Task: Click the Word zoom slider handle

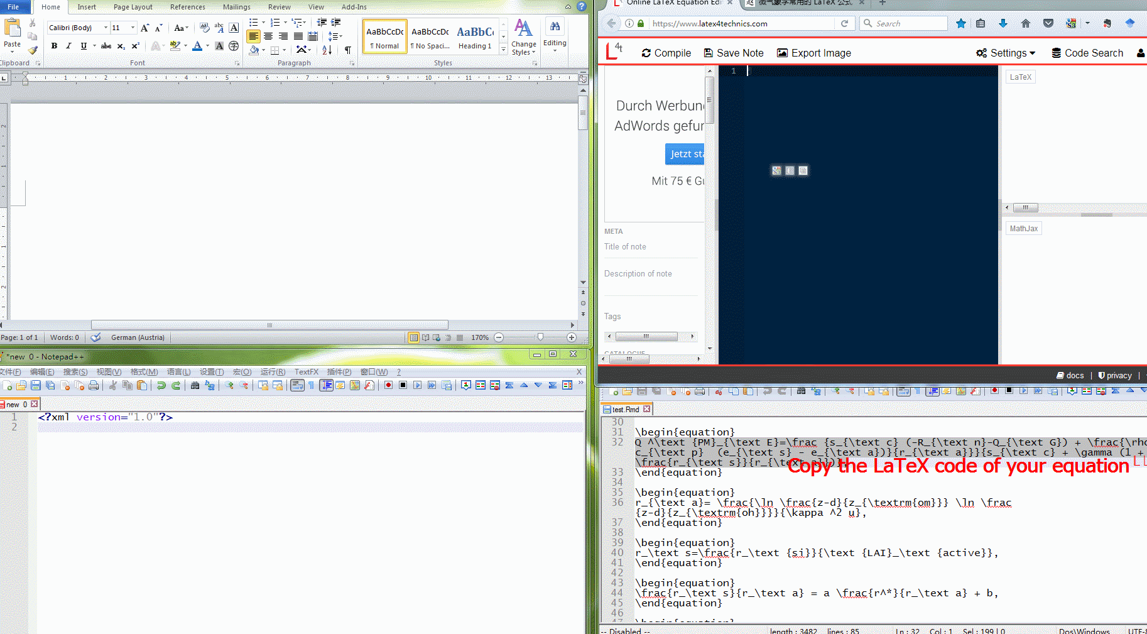Action: pyautogui.click(x=540, y=337)
